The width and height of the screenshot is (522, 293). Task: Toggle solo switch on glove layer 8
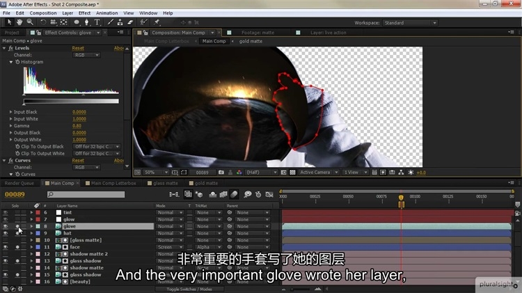(17, 226)
